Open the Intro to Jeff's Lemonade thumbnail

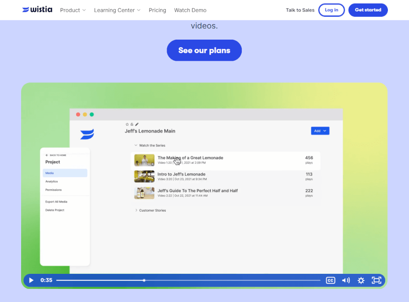coord(144,177)
